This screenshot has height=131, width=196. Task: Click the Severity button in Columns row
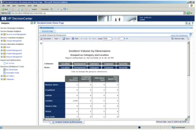pos(123,64)
